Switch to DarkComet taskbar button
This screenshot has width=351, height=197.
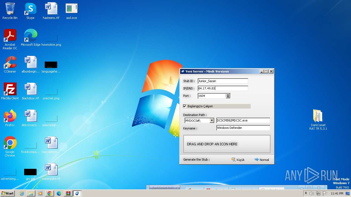(77, 193)
